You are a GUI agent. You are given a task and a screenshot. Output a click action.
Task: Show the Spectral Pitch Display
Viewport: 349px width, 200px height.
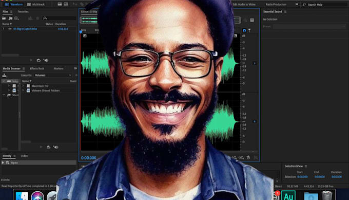[66, 4]
